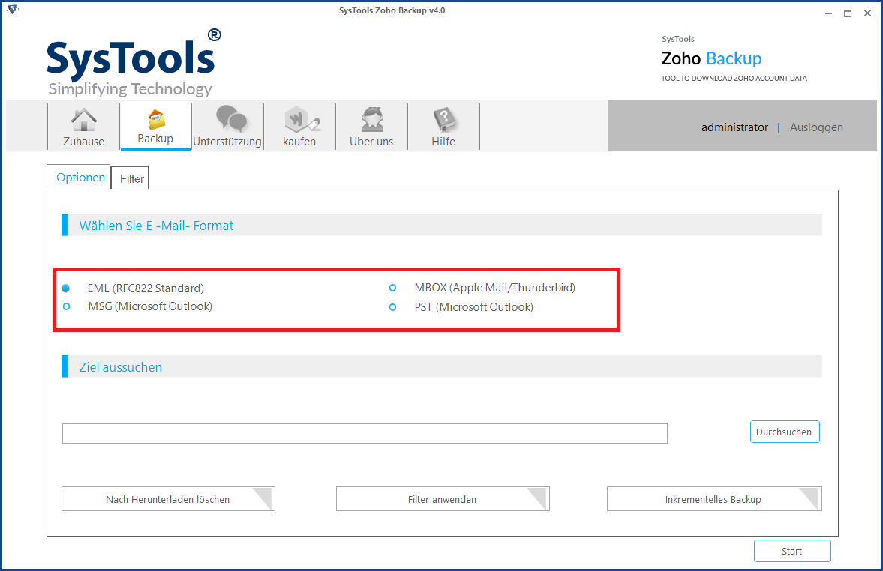Switch to the Optionen tab
Screen dimensions: 883x571
[x=80, y=177]
